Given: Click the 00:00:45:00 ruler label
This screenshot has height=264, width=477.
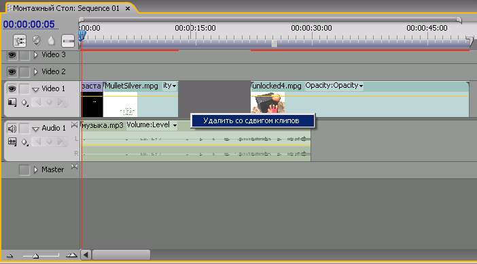Looking at the screenshot, I should 427,28.
